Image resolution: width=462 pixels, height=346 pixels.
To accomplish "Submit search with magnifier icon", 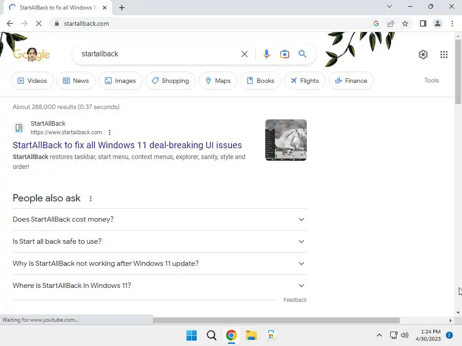I will click(302, 54).
